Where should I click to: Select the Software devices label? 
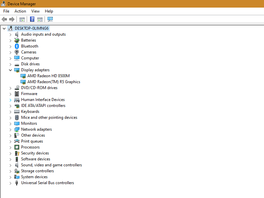pos(36,159)
